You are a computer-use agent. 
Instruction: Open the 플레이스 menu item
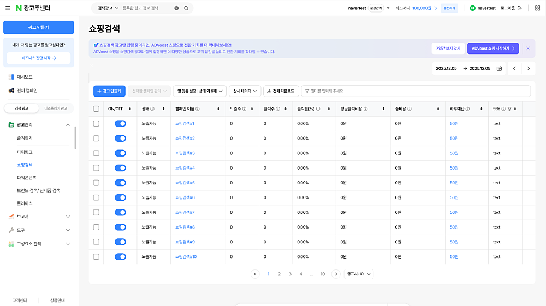coord(25,203)
